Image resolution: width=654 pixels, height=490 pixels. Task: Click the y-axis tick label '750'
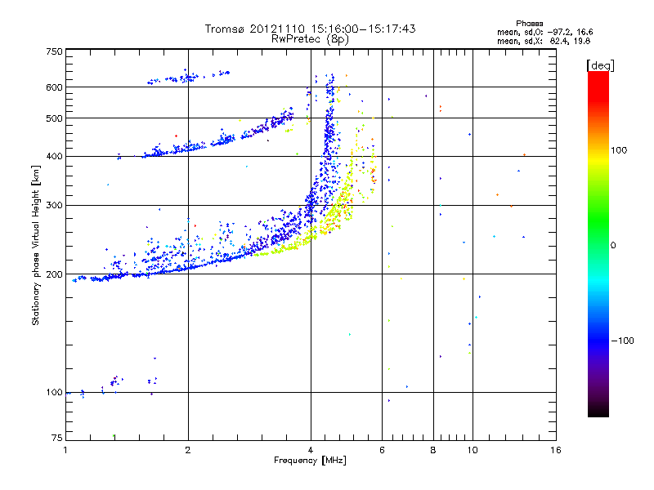(x=54, y=51)
